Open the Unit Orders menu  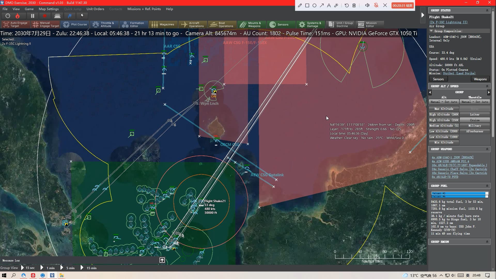pyautogui.click(x=95, y=9)
